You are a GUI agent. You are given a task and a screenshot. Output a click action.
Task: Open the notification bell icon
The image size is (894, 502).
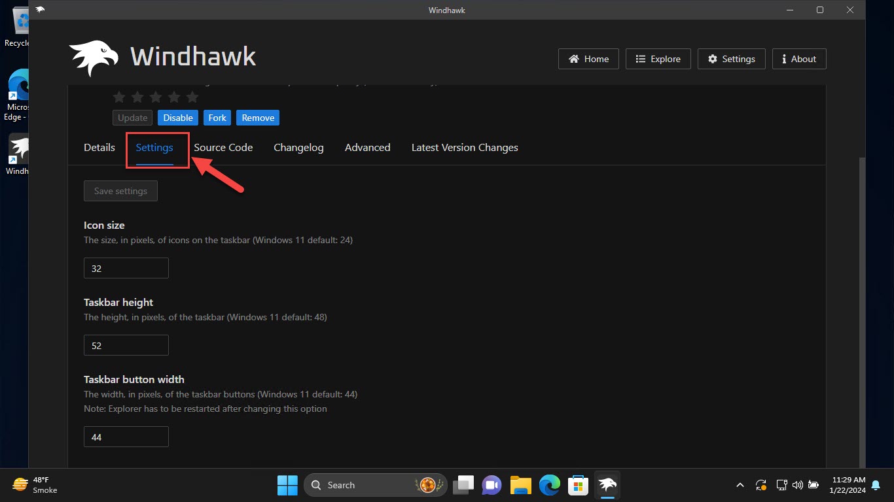point(876,485)
